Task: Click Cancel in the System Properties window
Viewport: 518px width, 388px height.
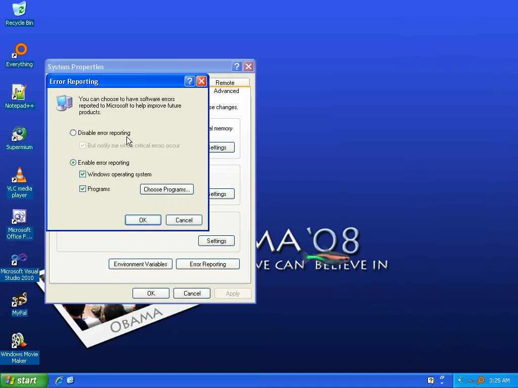Action: pyautogui.click(x=192, y=294)
